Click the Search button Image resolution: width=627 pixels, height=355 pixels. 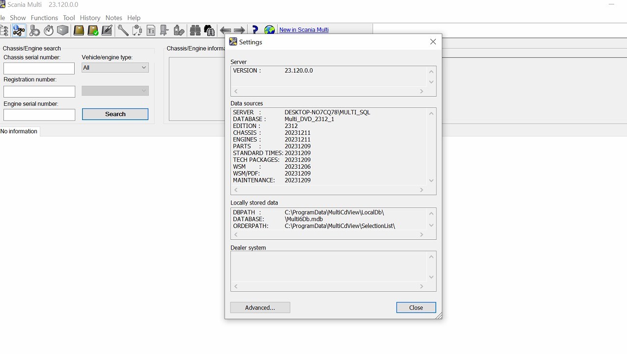click(115, 114)
